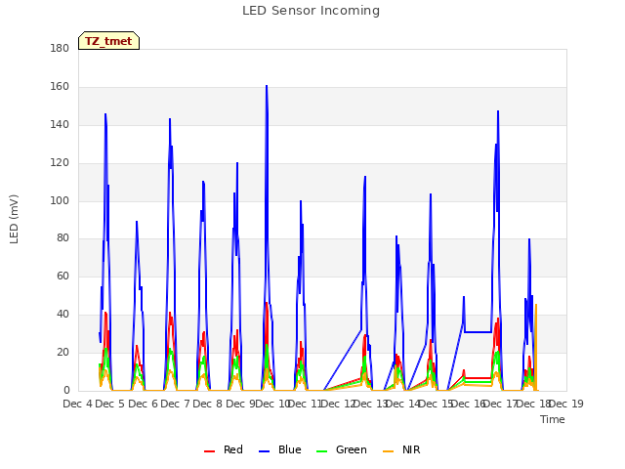625x469 pixels.
Task: Click the y-axis tick value 140
Action: tap(60, 124)
